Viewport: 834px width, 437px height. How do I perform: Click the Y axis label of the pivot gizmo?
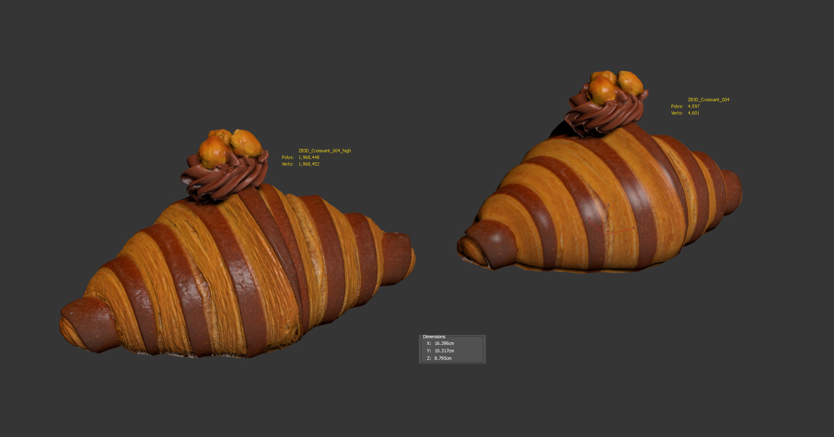point(589,219)
